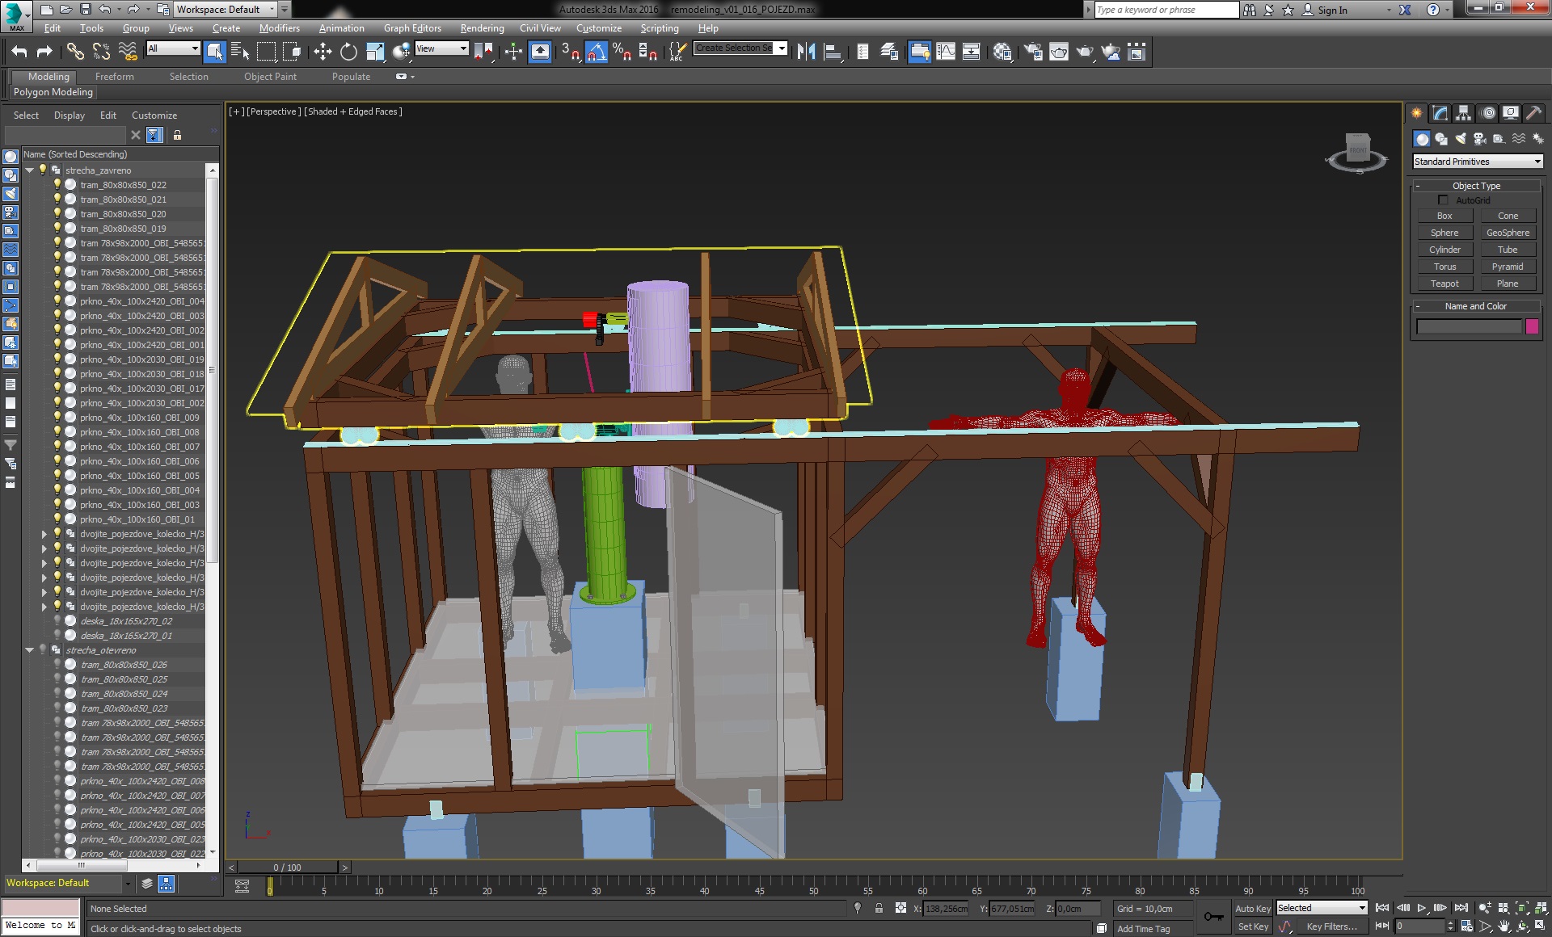1552x937 pixels.
Task: Toggle visibility bulb of tram_80x80x850_022
Action: tap(57, 184)
